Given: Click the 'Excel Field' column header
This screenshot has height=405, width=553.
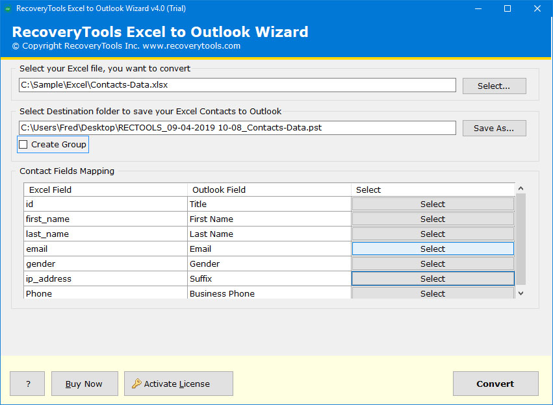Looking at the screenshot, I should (105, 190).
